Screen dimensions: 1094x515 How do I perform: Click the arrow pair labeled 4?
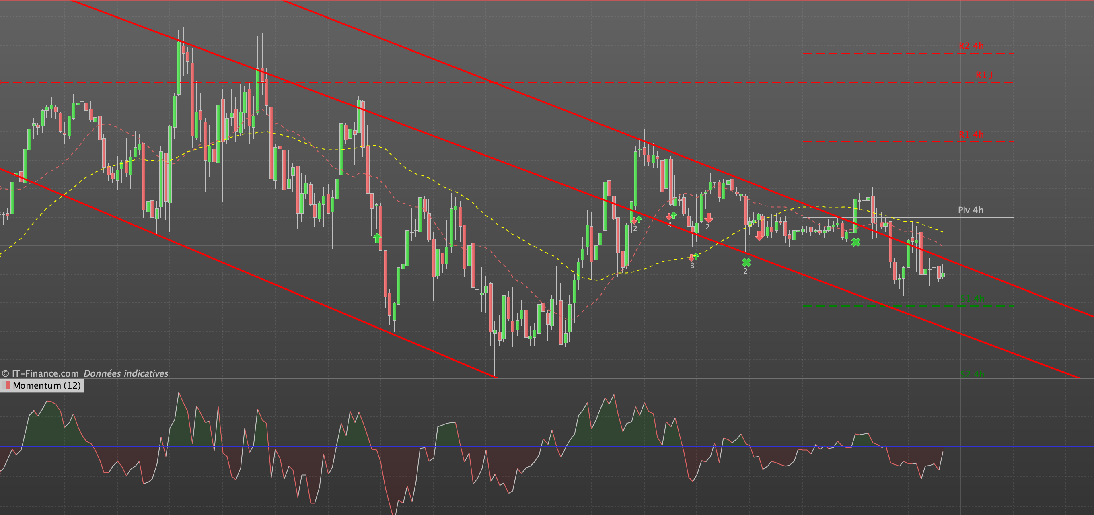671,216
